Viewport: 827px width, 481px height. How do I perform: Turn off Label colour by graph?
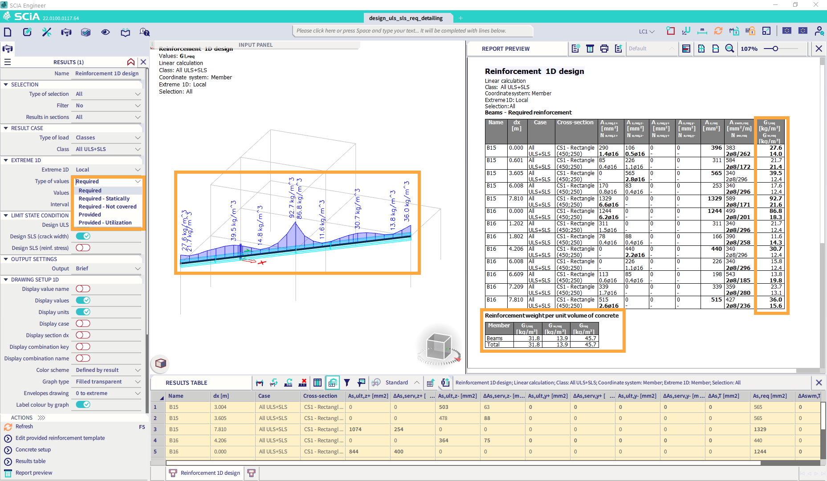[82, 404]
